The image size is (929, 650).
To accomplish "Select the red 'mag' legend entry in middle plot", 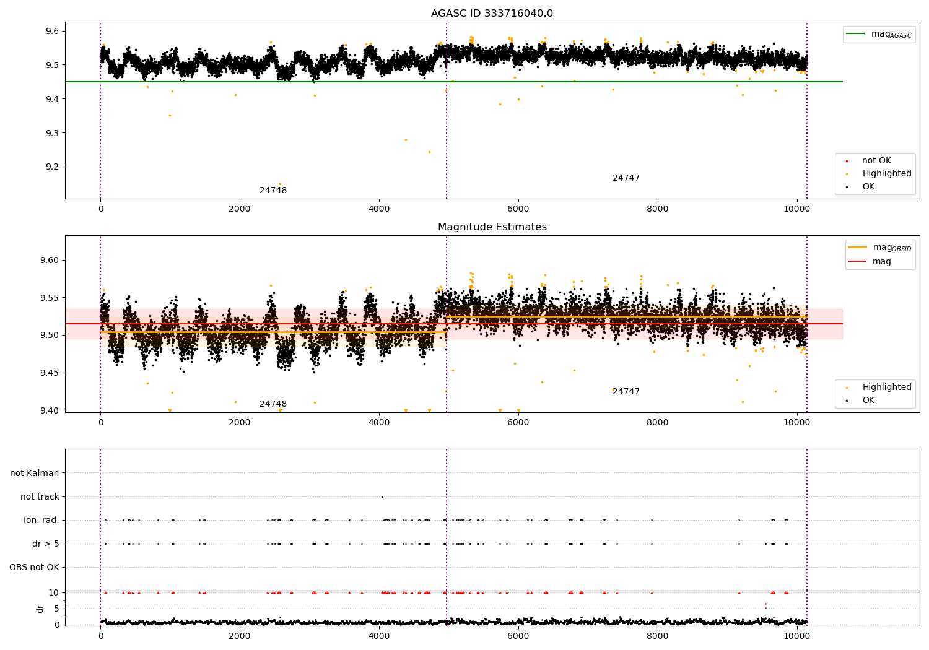I will click(x=870, y=262).
